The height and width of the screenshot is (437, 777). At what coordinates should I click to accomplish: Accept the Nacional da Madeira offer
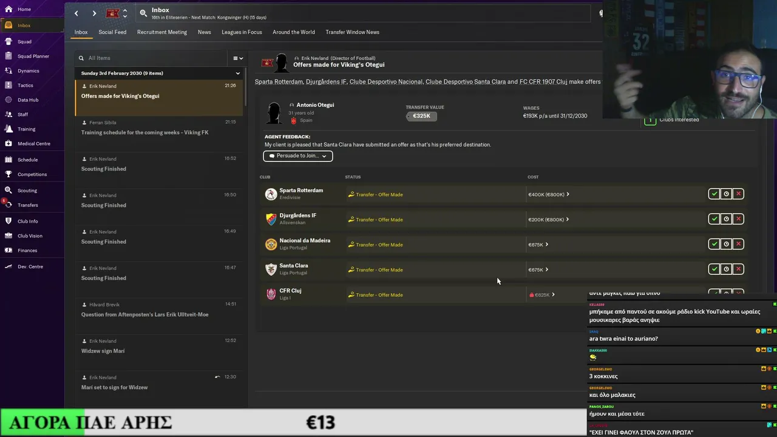pos(714,244)
